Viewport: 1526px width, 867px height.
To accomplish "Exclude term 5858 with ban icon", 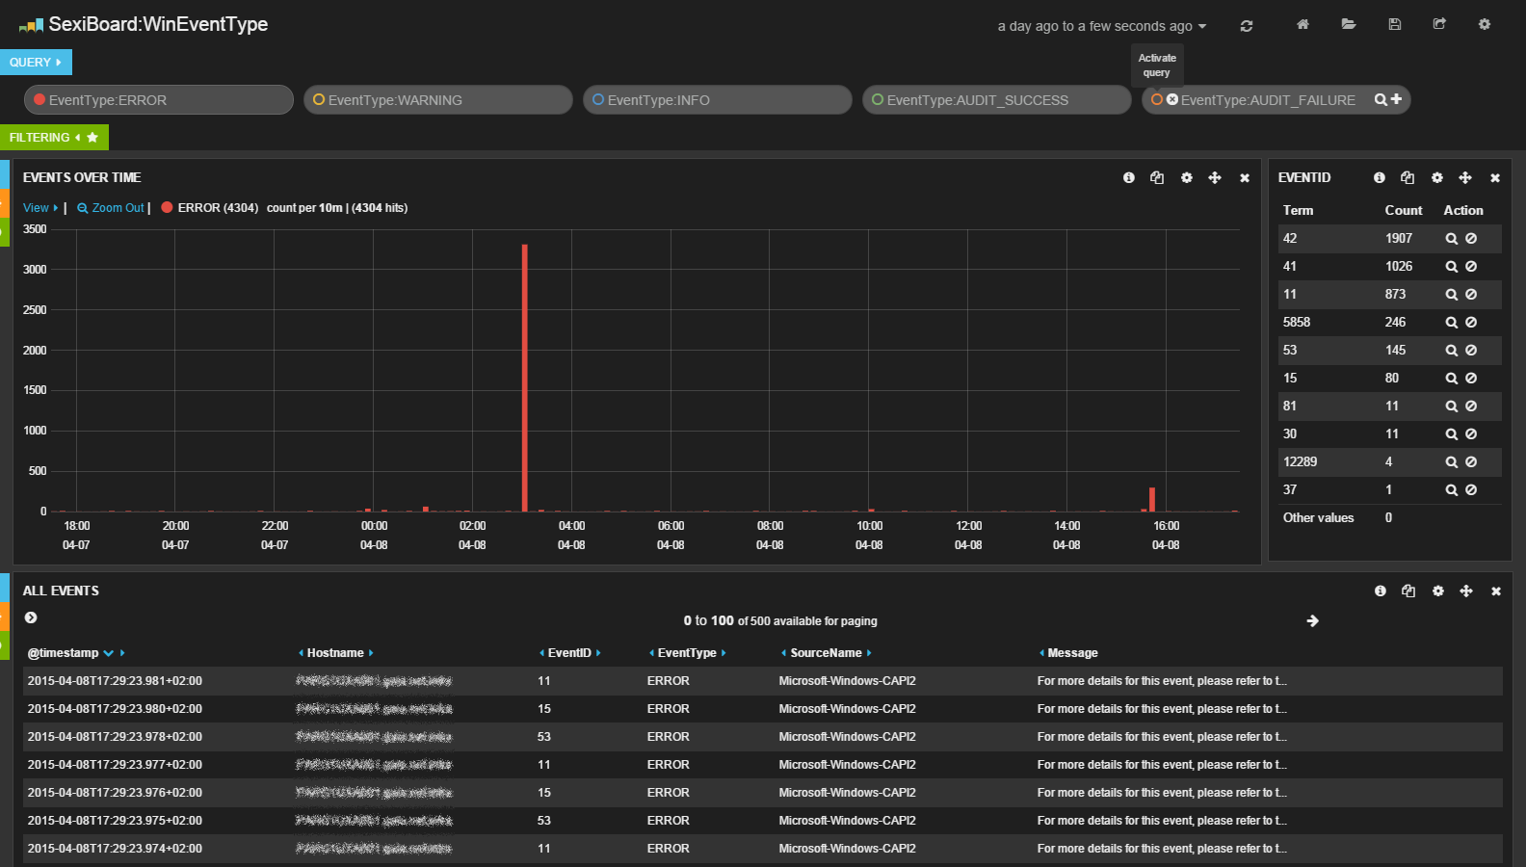I will click(1471, 323).
